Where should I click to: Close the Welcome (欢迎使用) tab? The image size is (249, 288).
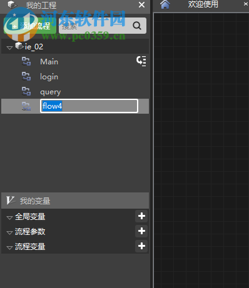coord(246,4)
